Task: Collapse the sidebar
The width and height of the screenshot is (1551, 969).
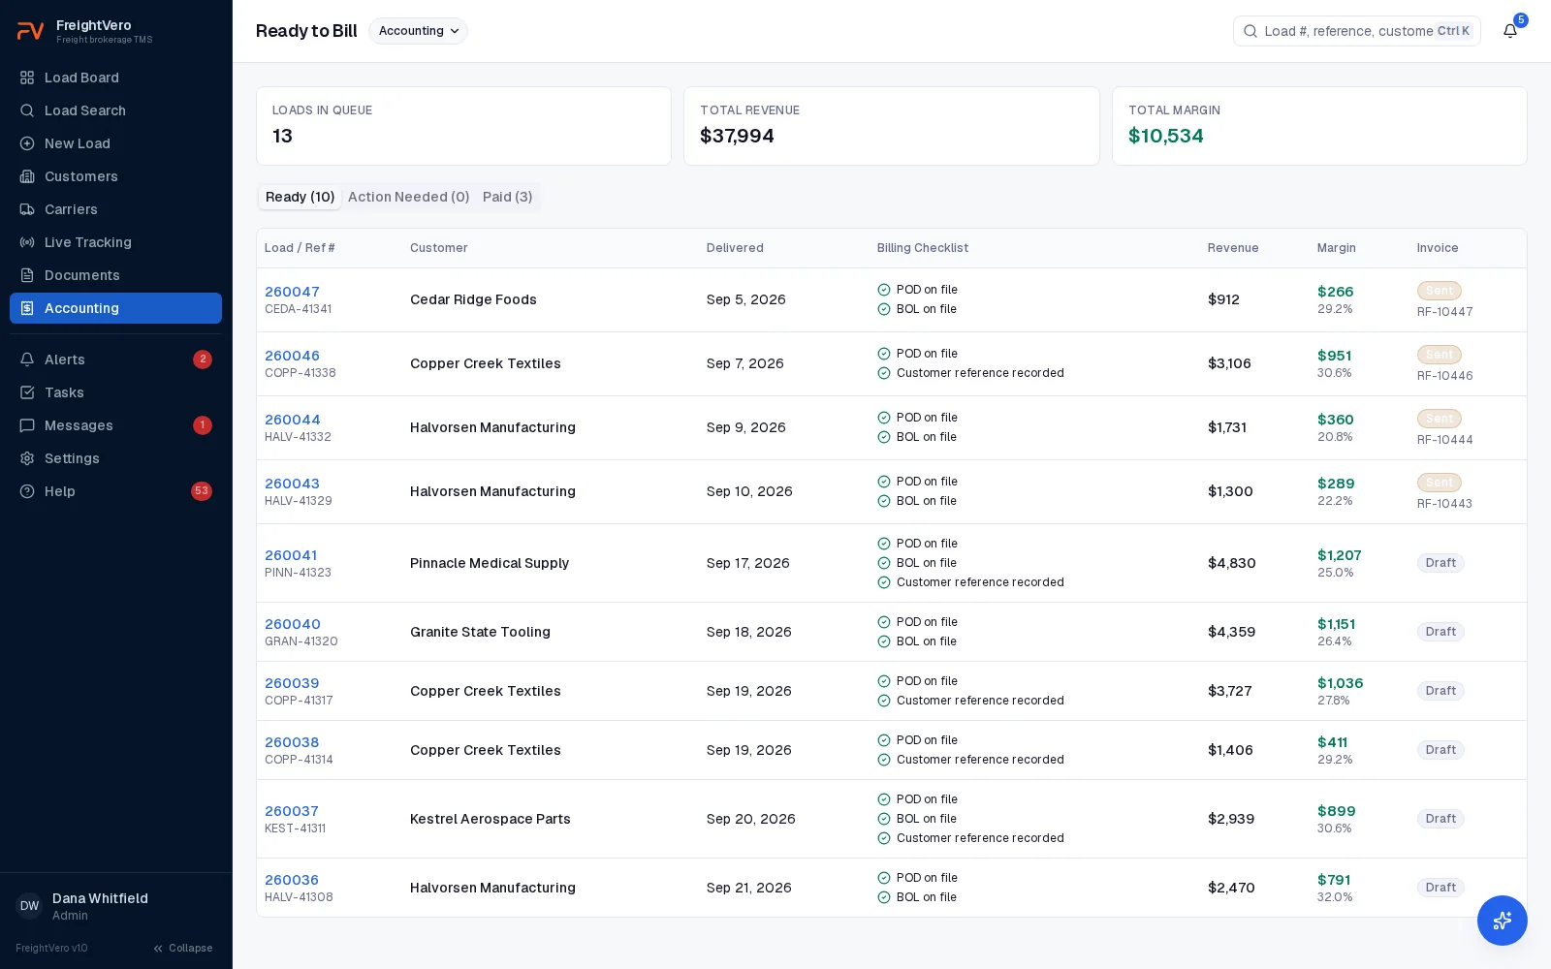Action: [x=183, y=948]
